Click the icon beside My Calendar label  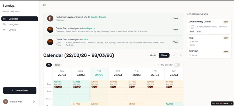pyautogui.click(x=159, y=65)
